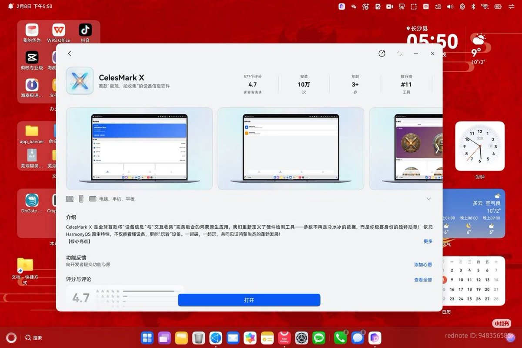522x348 pixels.
Task: Click the 功能反馈 heading
Action: coord(76,258)
